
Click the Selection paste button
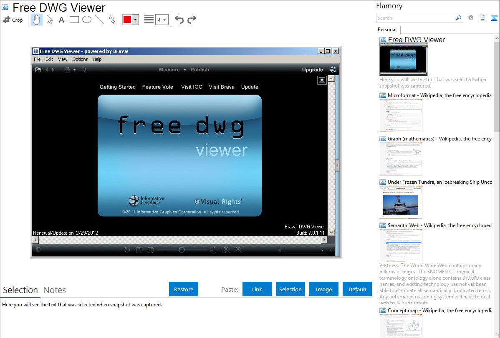tap(290, 289)
